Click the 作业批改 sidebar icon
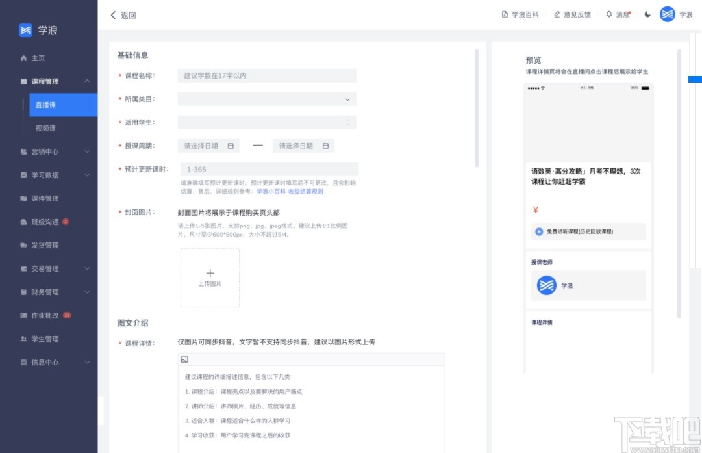Viewport: 702px width, 453px height. [24, 315]
